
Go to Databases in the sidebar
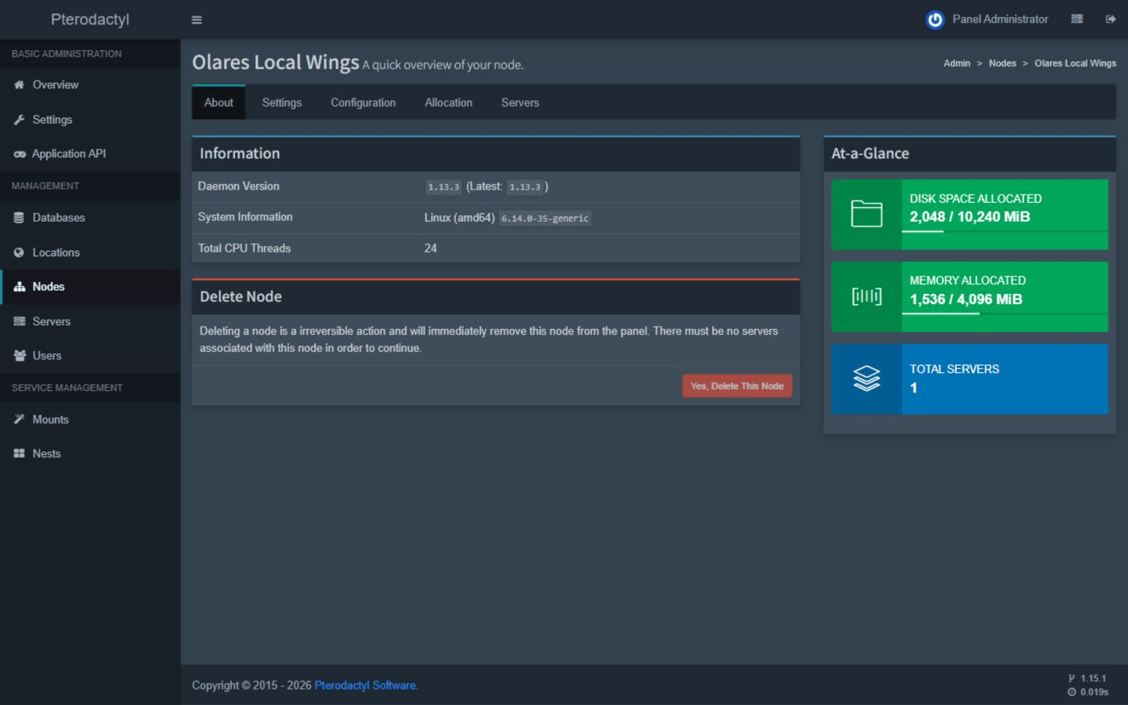[x=90, y=218]
